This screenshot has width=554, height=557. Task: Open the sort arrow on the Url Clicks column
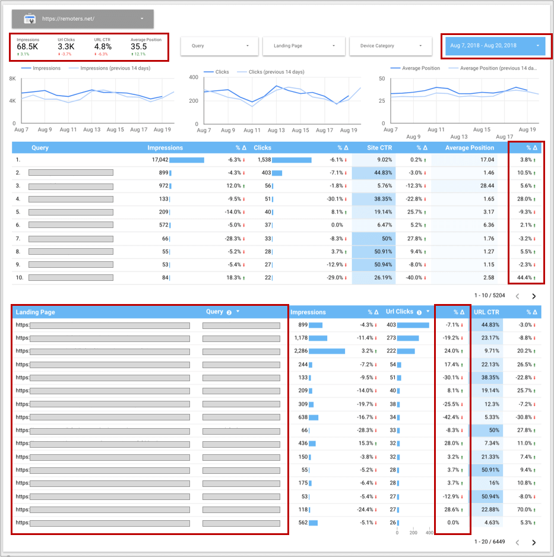click(x=429, y=311)
